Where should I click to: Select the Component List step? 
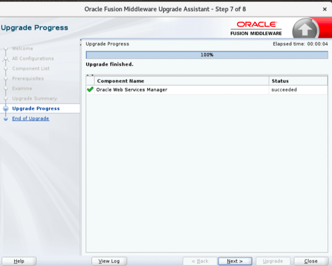pos(31,68)
